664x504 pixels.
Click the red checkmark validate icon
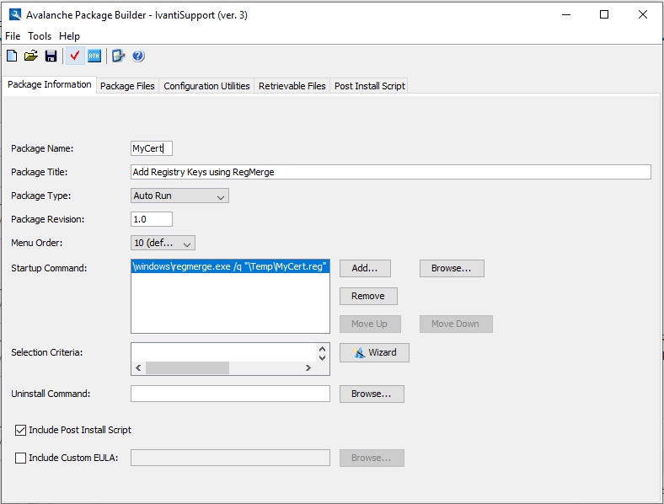(x=75, y=56)
